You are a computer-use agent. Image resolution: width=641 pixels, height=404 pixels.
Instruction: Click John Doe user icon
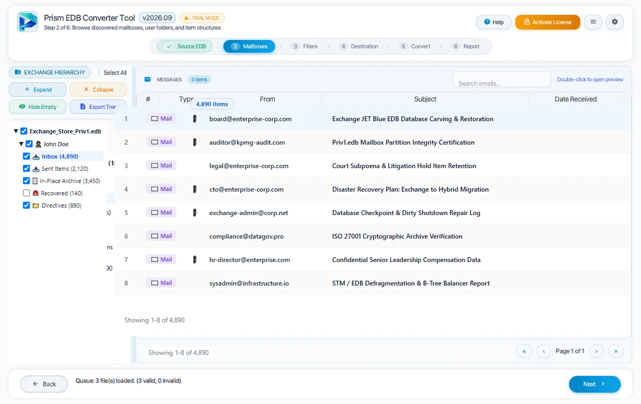[x=38, y=144]
